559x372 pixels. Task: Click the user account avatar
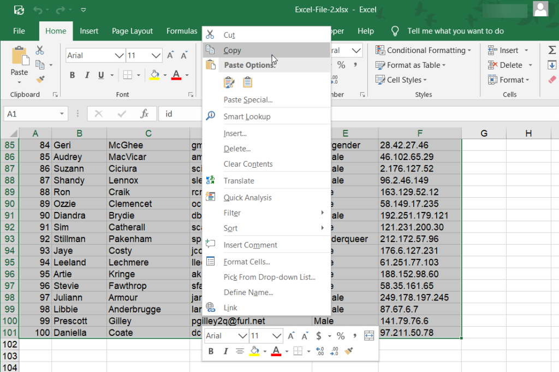540,9
